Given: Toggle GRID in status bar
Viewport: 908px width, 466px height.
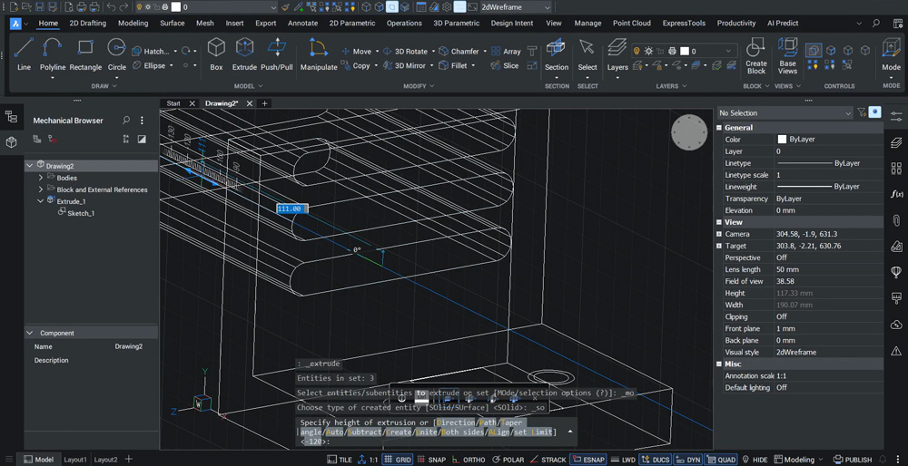Looking at the screenshot, I should click(x=398, y=460).
